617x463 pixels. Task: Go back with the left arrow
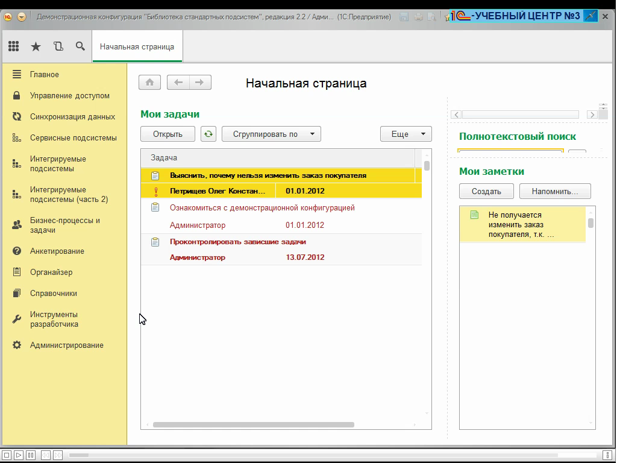[x=178, y=82]
